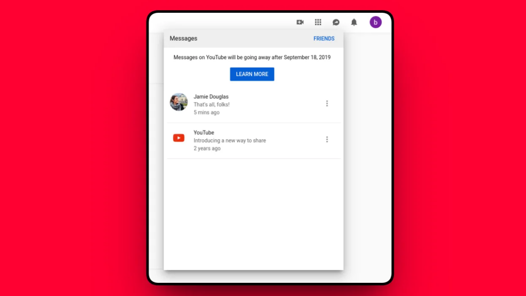Screen dimensions: 526x296
Task: Open more options for YouTube message
Action: point(327,139)
